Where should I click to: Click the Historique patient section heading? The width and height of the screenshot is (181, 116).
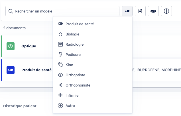(x=20, y=106)
